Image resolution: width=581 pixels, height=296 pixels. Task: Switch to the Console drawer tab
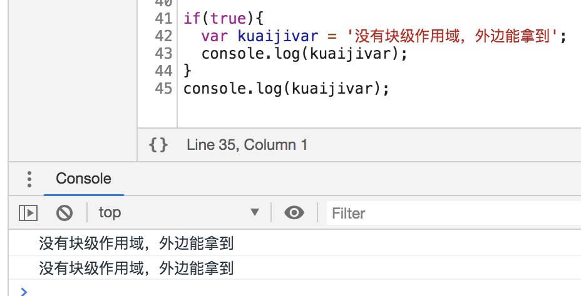pos(83,179)
